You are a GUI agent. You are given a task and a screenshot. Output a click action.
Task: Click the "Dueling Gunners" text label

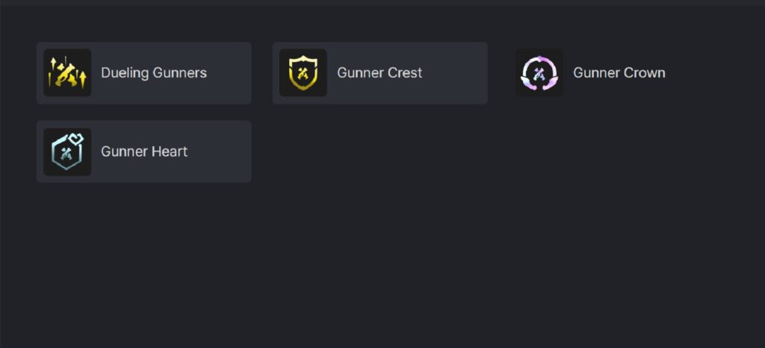154,73
